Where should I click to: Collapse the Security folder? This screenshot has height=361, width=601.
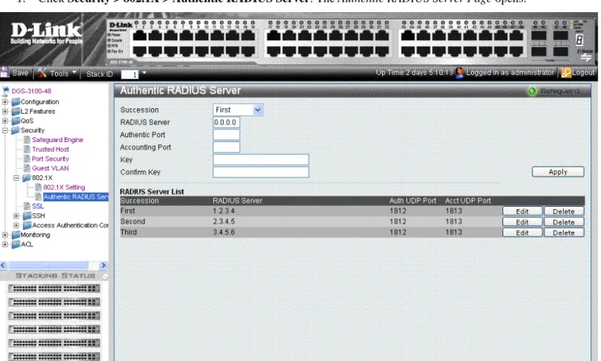[x=5, y=130]
